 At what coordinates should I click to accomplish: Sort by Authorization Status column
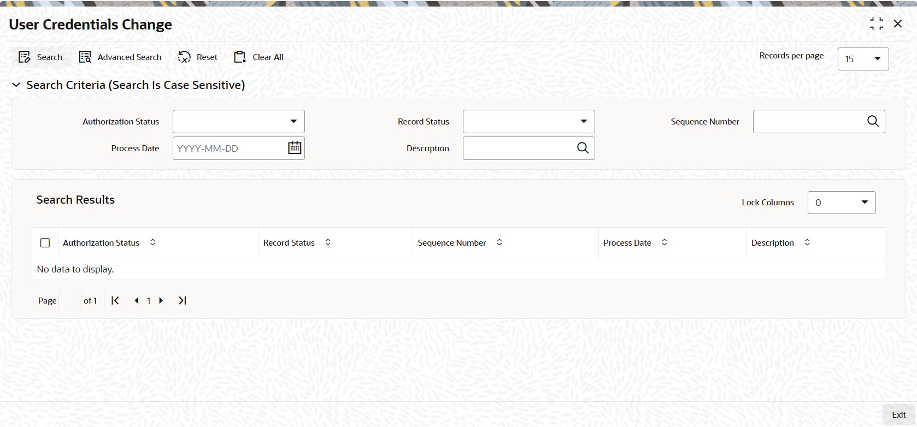click(152, 242)
